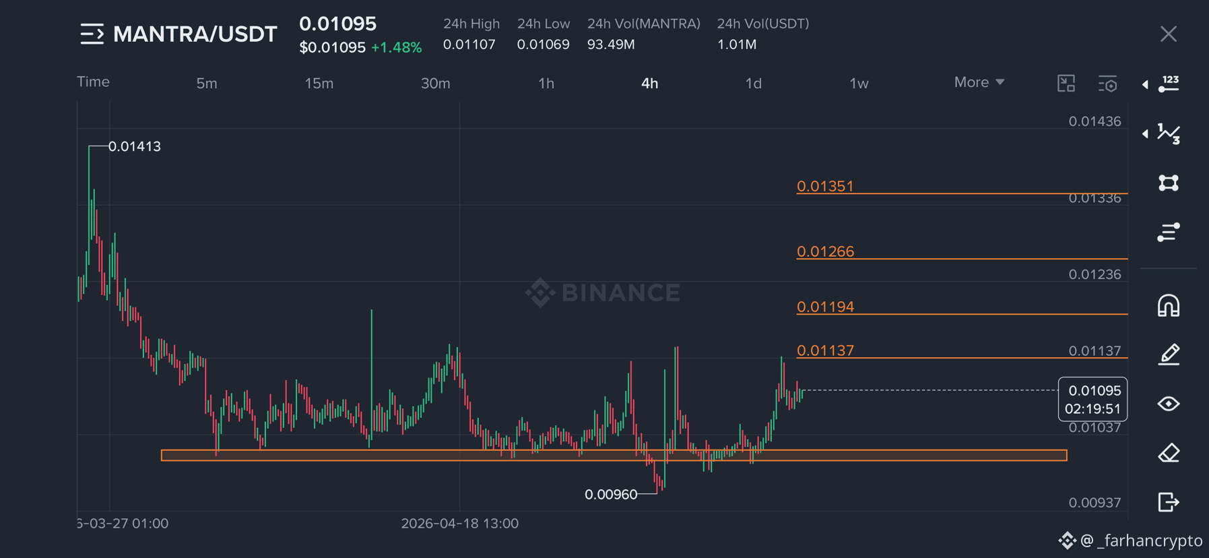Switch to the 15m timeframe
This screenshot has height=558, width=1209.
tap(319, 84)
